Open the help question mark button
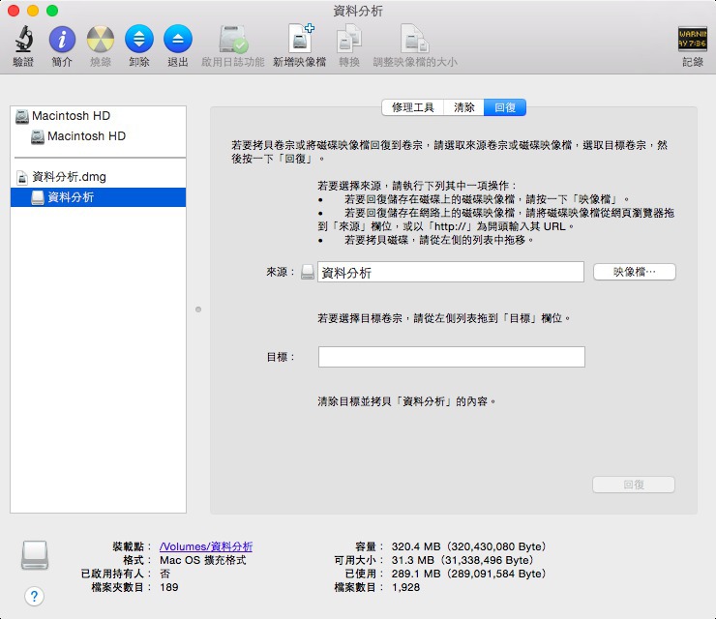 coord(34,596)
